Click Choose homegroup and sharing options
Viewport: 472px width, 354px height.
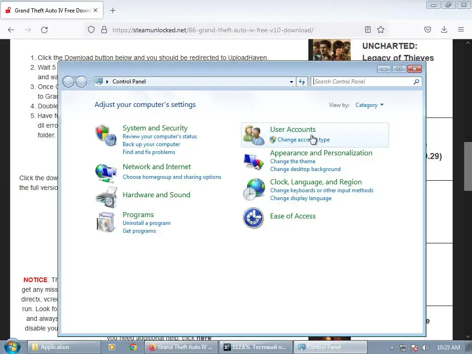(172, 177)
